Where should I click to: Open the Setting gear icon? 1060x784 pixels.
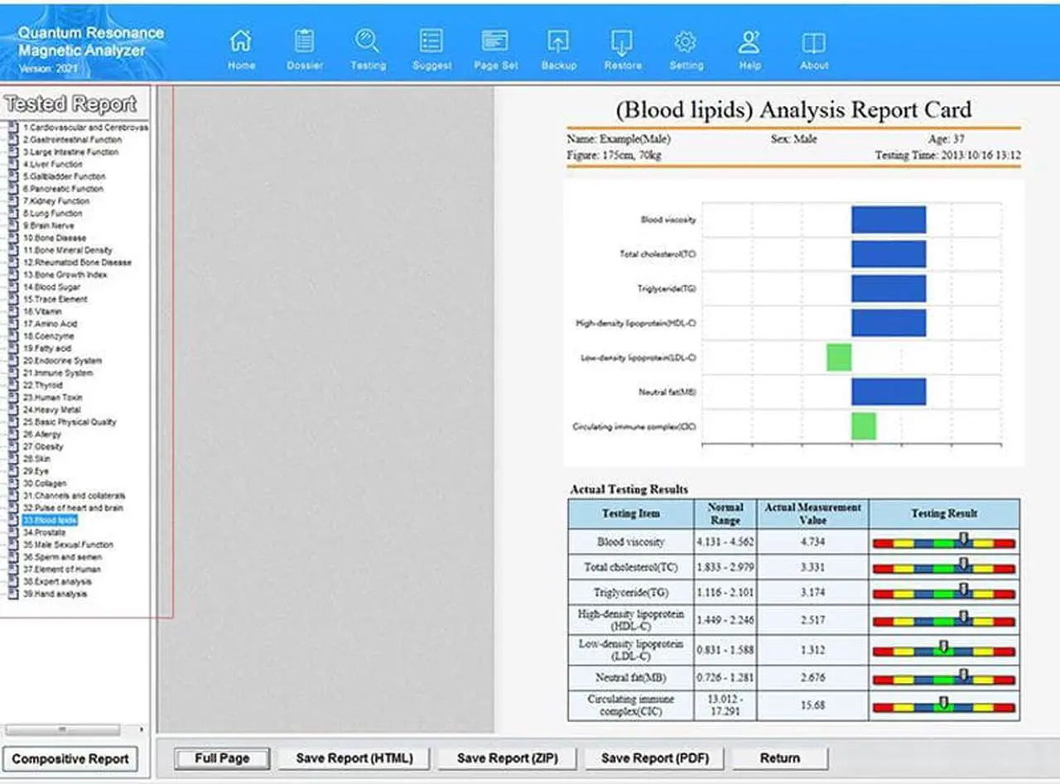tap(686, 48)
